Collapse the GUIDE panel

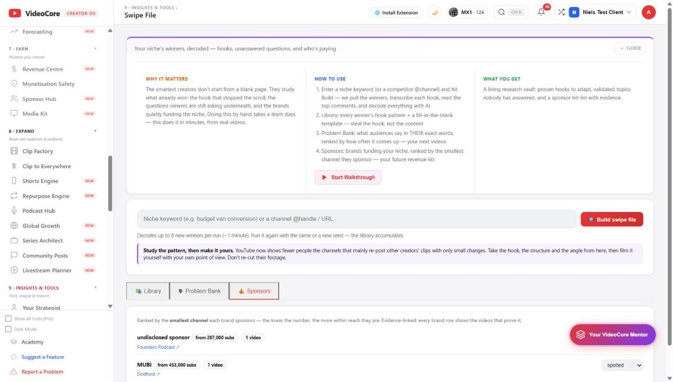(630, 48)
